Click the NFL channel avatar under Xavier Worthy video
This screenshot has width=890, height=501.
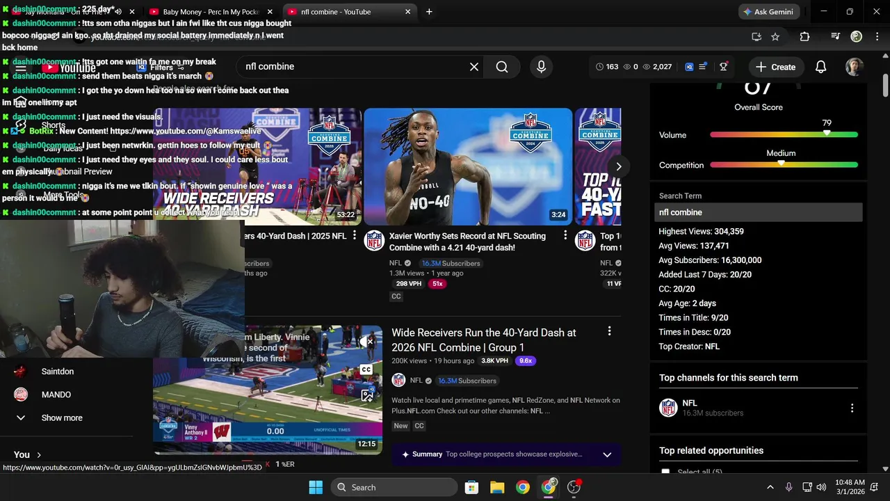(x=374, y=240)
